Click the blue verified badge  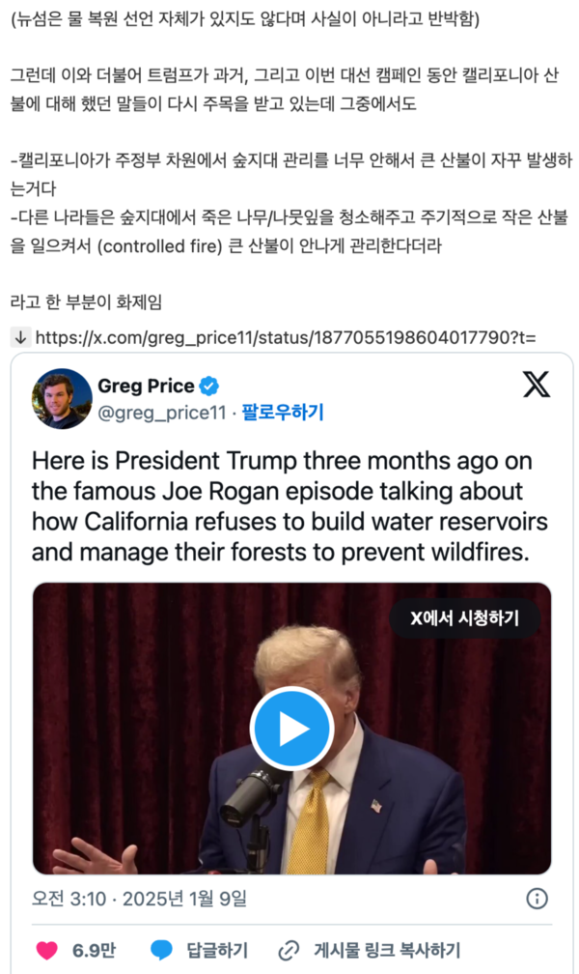pyautogui.click(x=209, y=387)
